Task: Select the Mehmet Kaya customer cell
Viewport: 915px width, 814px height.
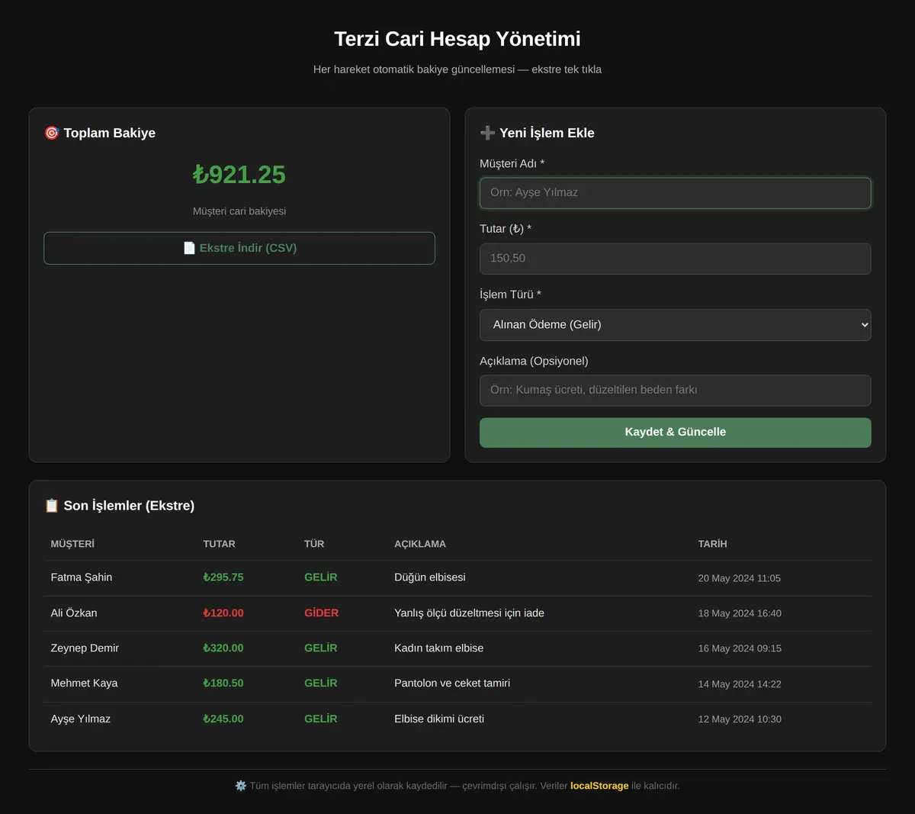Action: tap(84, 684)
